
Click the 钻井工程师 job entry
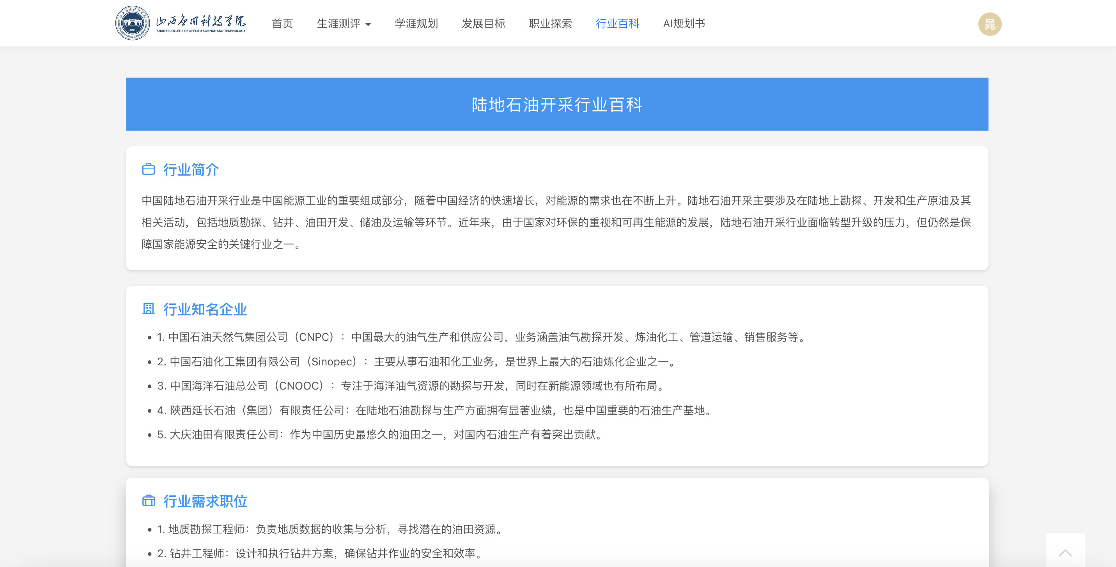320,554
